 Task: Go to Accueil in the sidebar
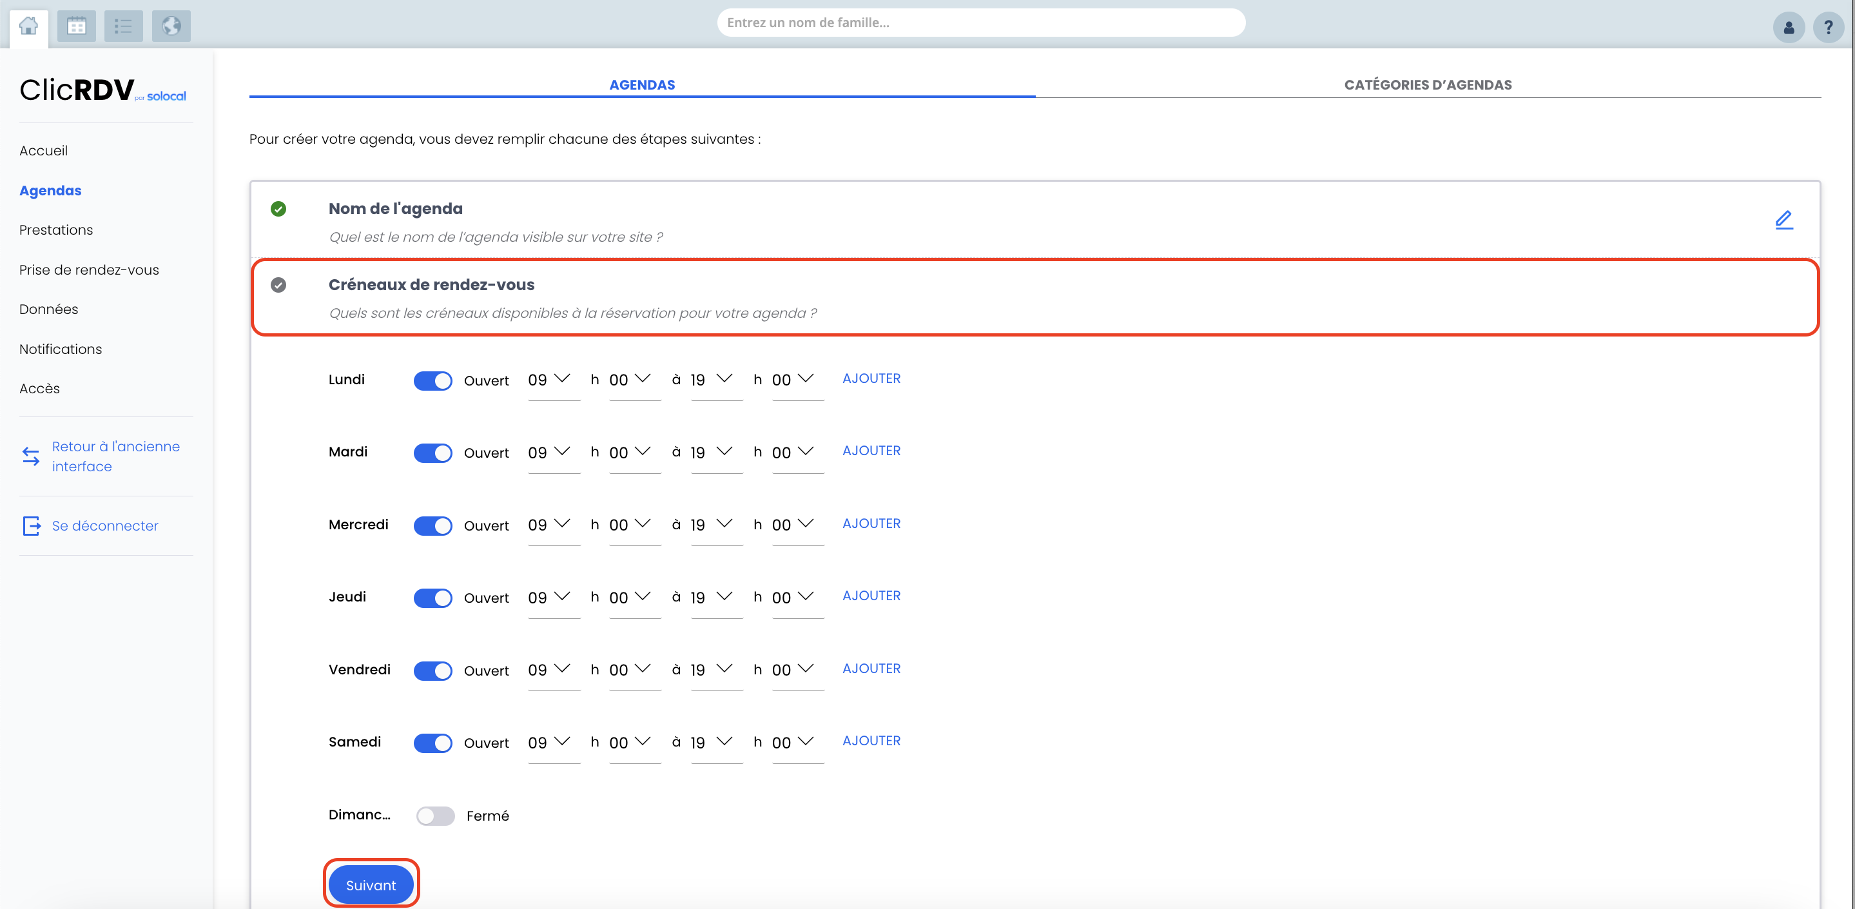43,151
